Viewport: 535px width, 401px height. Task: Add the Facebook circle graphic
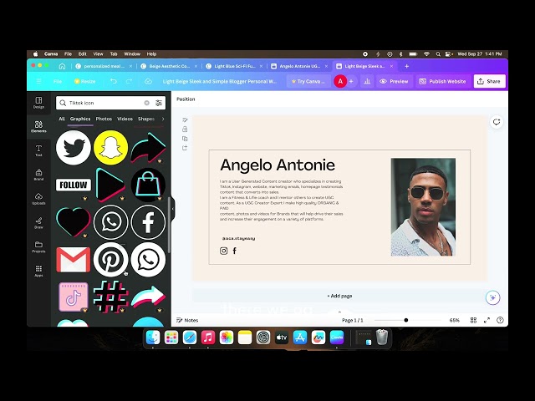[148, 222]
